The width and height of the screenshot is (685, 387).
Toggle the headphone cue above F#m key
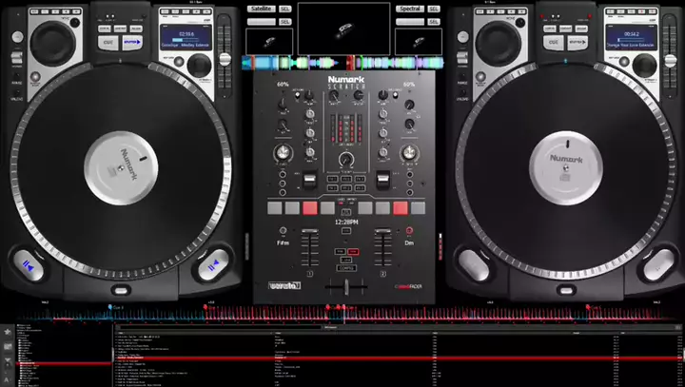[283, 230]
